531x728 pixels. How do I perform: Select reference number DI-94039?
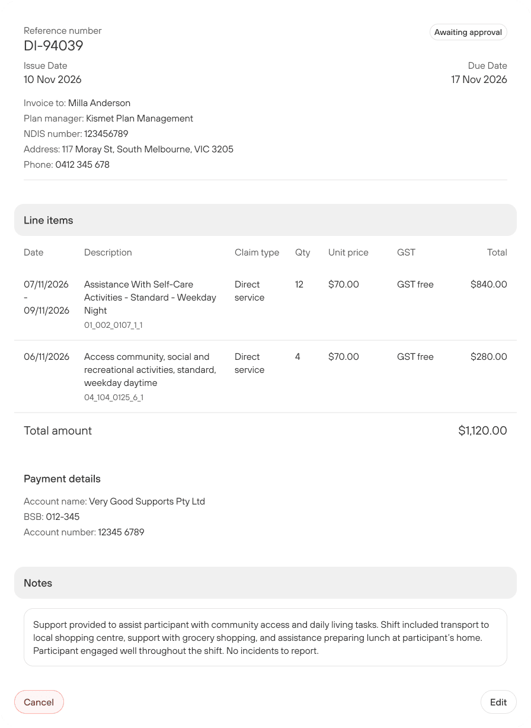(53, 46)
